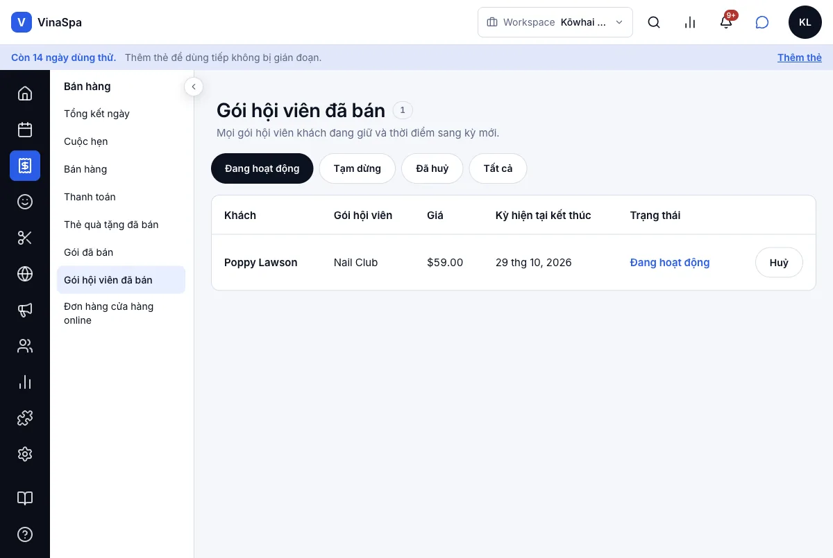Open the Team people icon

point(25,346)
